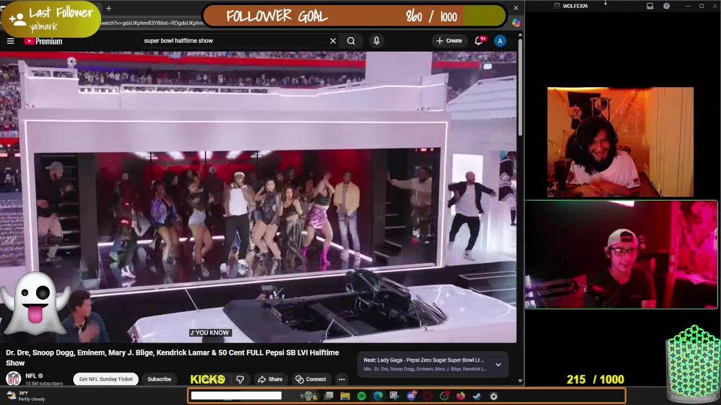Maximize the WOLFEXM window
Screen dimensions: 721x405
coord(701,6)
